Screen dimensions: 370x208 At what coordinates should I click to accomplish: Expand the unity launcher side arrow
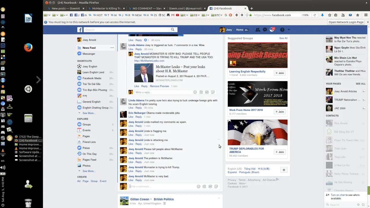38,80
